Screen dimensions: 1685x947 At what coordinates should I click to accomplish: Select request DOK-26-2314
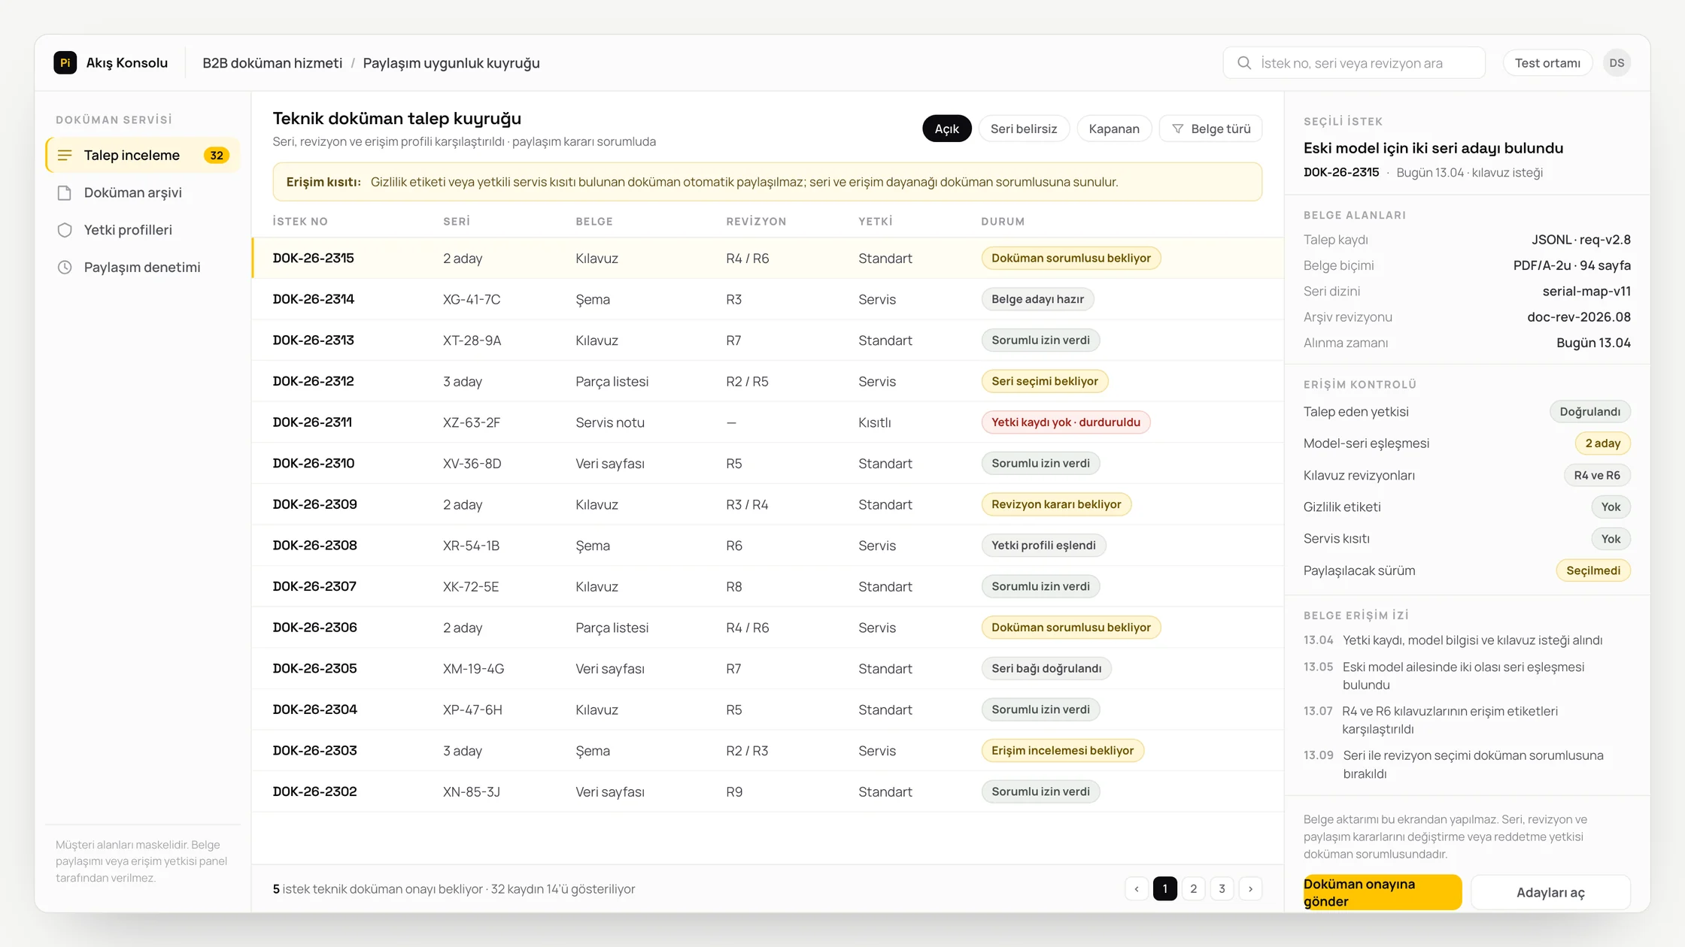(x=767, y=299)
